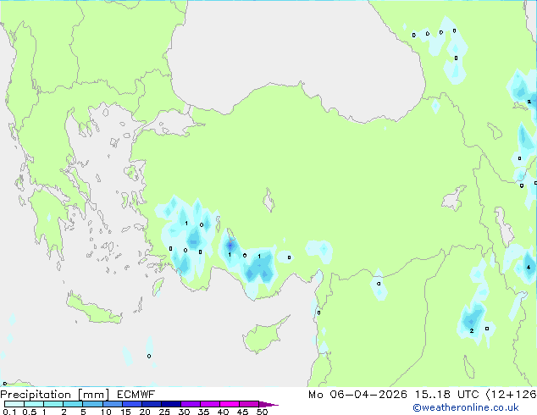Pick the 15–20 mm royal blue swatch

click(131, 404)
